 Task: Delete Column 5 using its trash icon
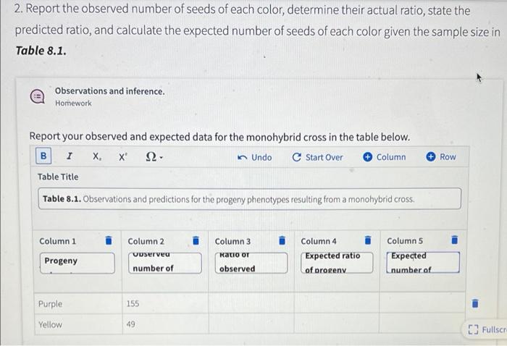pyautogui.click(x=454, y=240)
